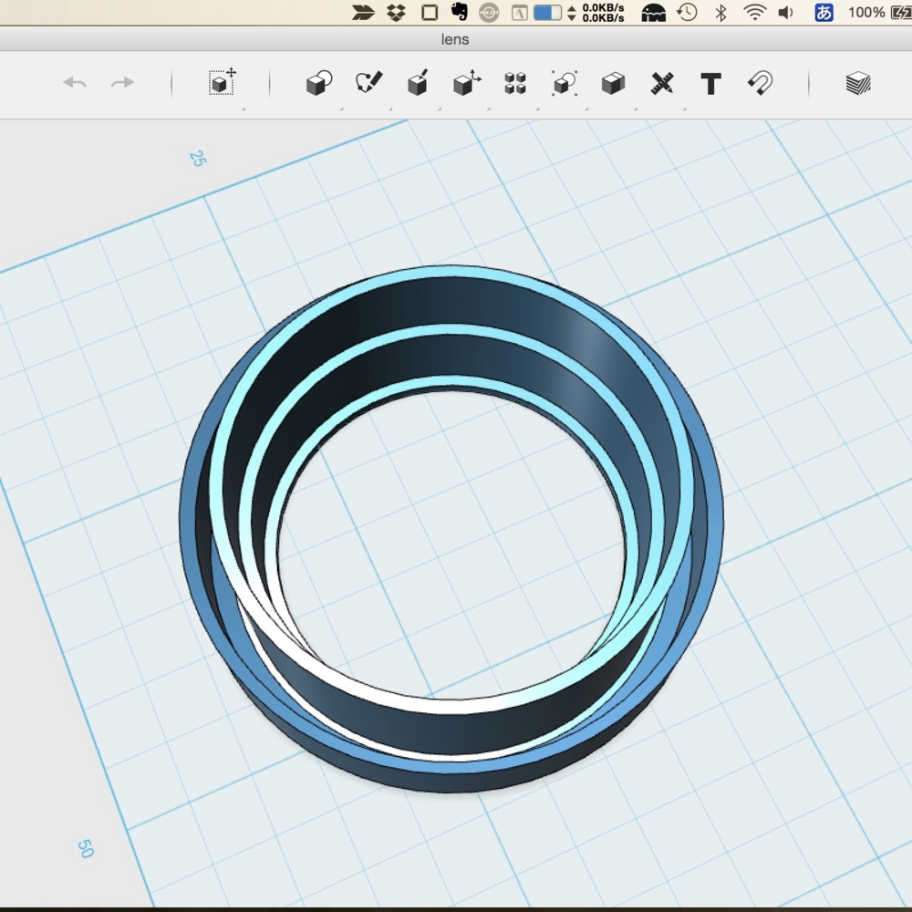
Task: Choose the Pattern tool
Action: [515, 84]
